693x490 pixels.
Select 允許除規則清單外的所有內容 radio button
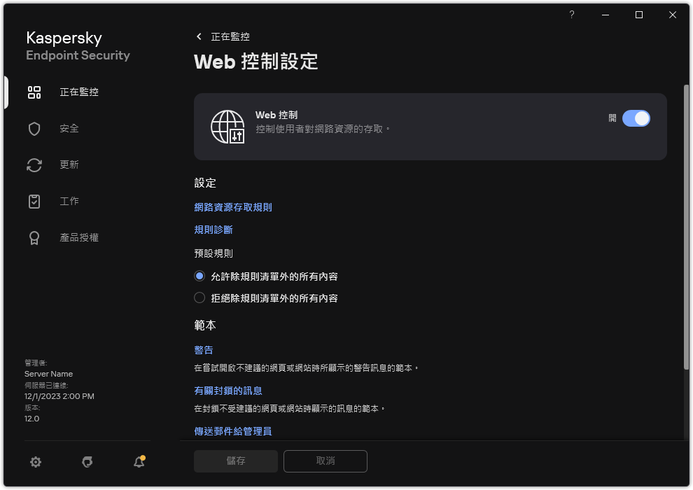pyautogui.click(x=199, y=276)
